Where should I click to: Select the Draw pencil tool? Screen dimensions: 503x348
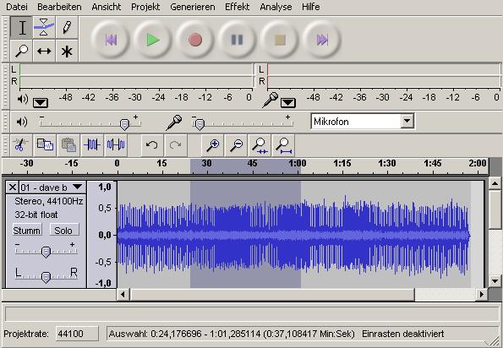tap(67, 28)
